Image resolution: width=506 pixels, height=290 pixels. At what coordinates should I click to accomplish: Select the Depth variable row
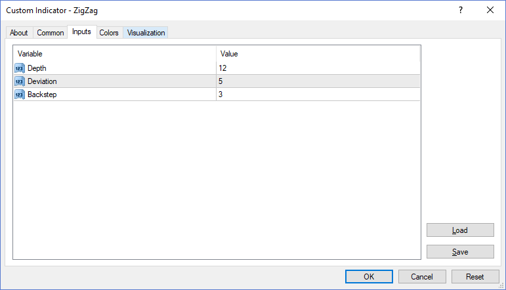pos(217,68)
